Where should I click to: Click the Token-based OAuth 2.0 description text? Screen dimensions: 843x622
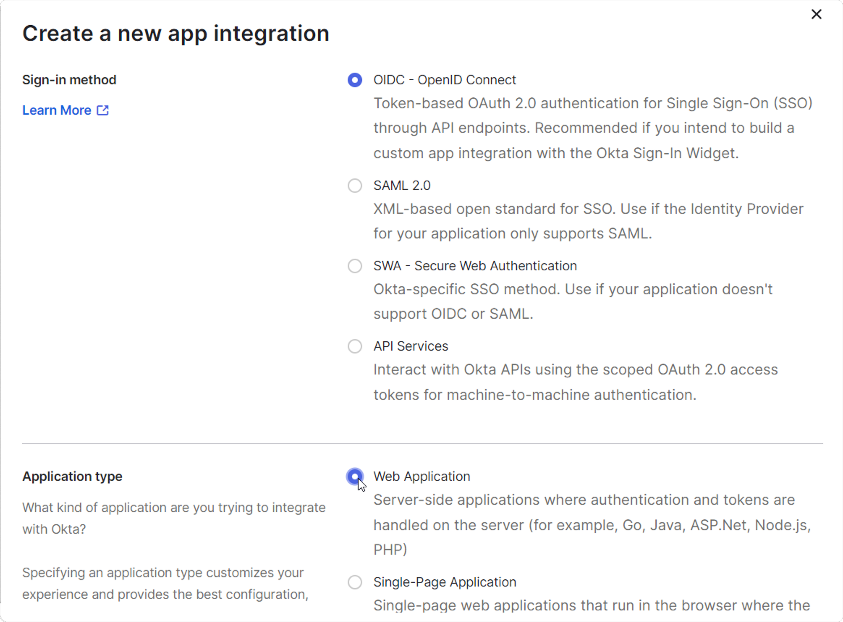pyautogui.click(x=593, y=128)
